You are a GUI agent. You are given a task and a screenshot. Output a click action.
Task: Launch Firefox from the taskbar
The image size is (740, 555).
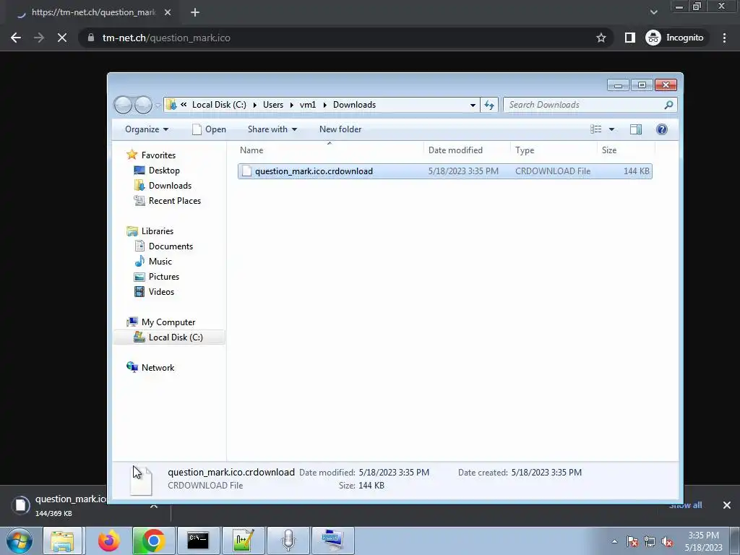(x=108, y=541)
